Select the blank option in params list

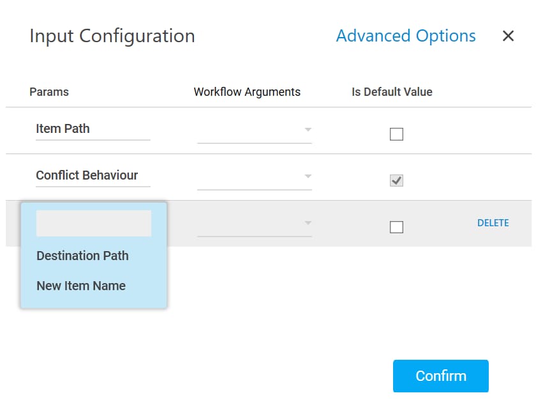pos(94,224)
